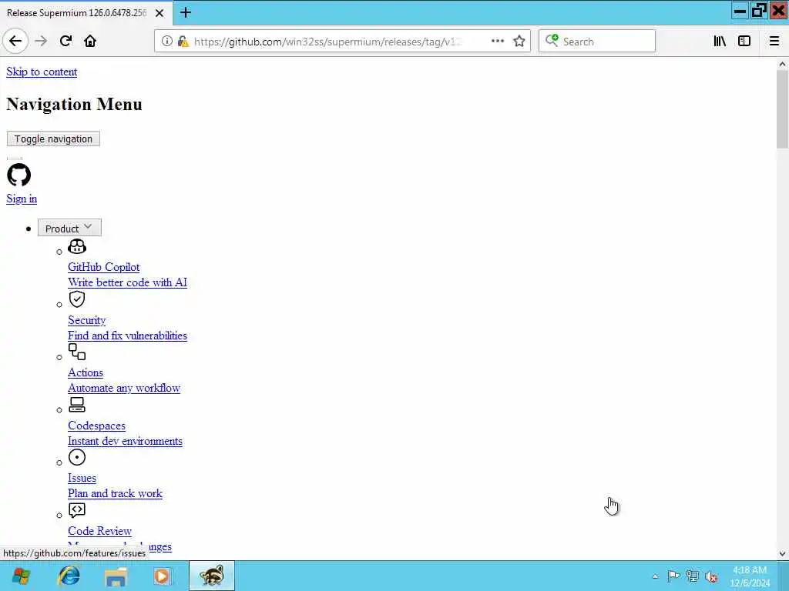789x591 pixels.
Task: Click the muted volume tray icon
Action: (x=711, y=577)
